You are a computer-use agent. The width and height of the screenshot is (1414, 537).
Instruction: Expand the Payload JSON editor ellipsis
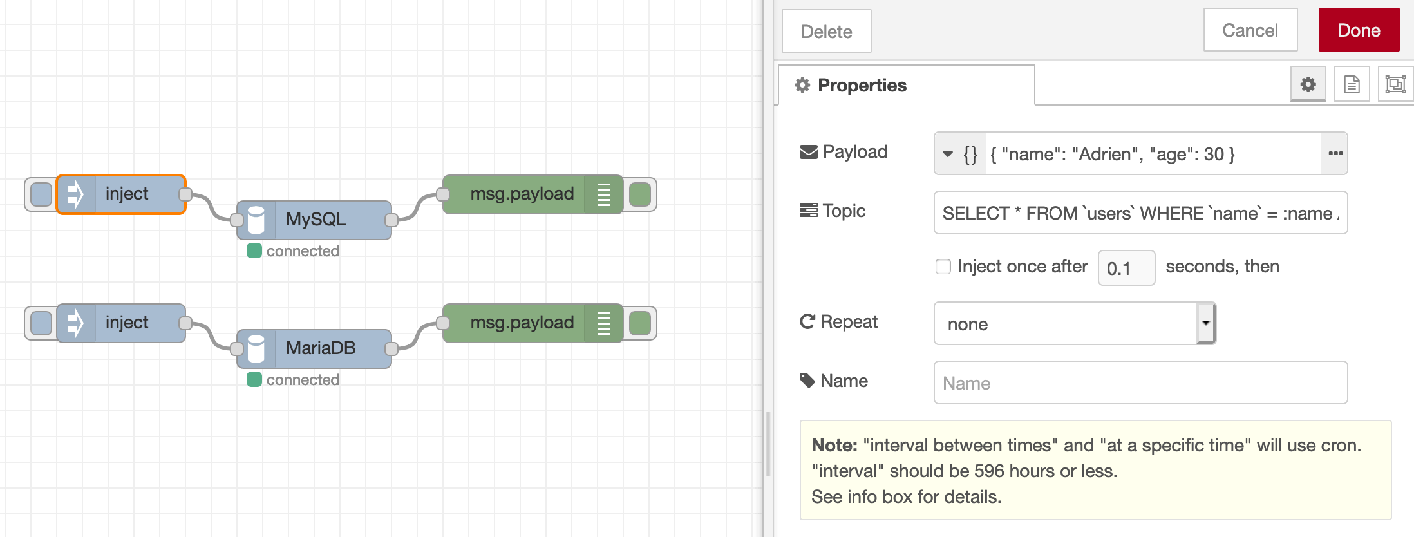coord(1335,154)
